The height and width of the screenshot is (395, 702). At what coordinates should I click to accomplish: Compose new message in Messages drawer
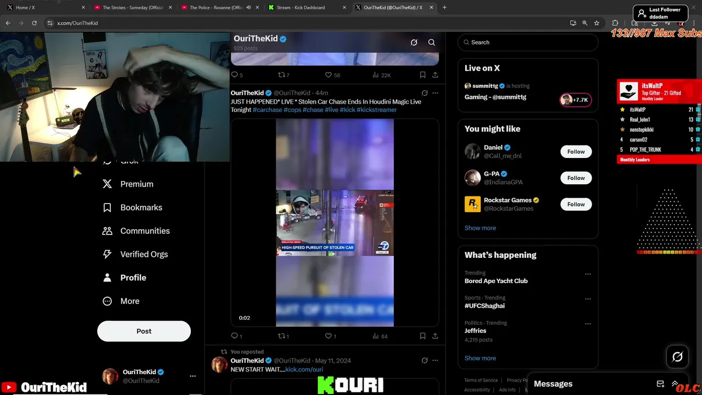660,384
